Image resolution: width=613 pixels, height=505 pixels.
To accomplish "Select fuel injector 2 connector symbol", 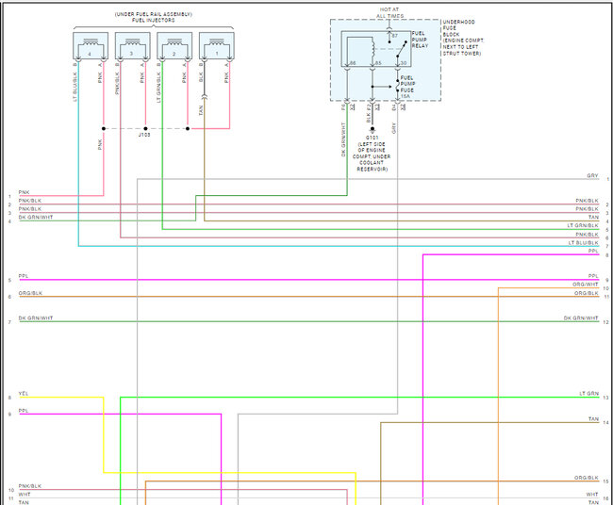I will point(174,46).
